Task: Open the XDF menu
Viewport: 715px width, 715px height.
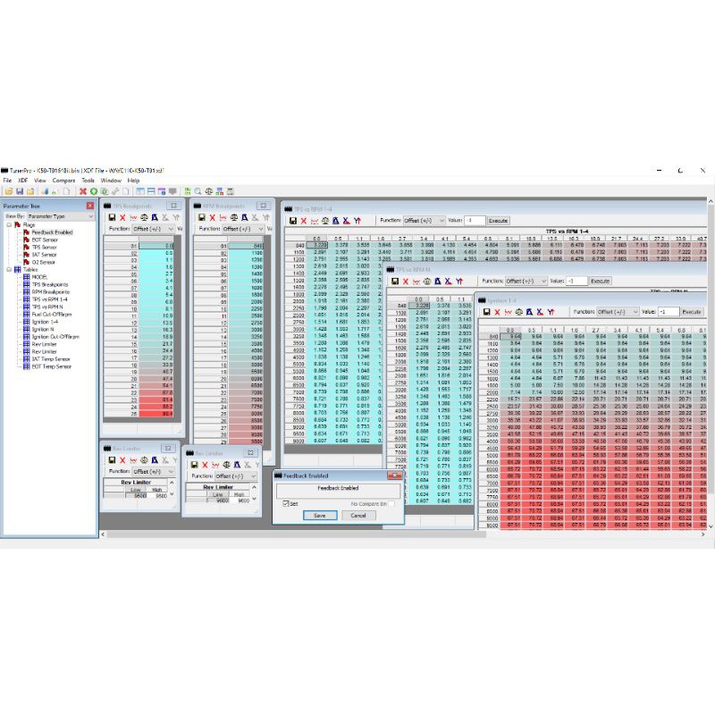Action: (24, 181)
